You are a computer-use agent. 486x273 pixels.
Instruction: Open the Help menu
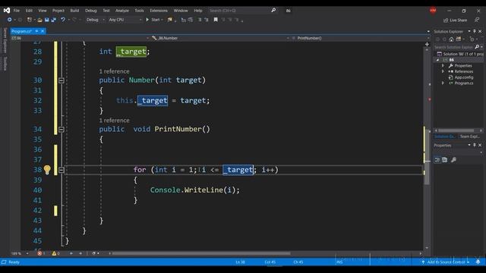click(198, 11)
